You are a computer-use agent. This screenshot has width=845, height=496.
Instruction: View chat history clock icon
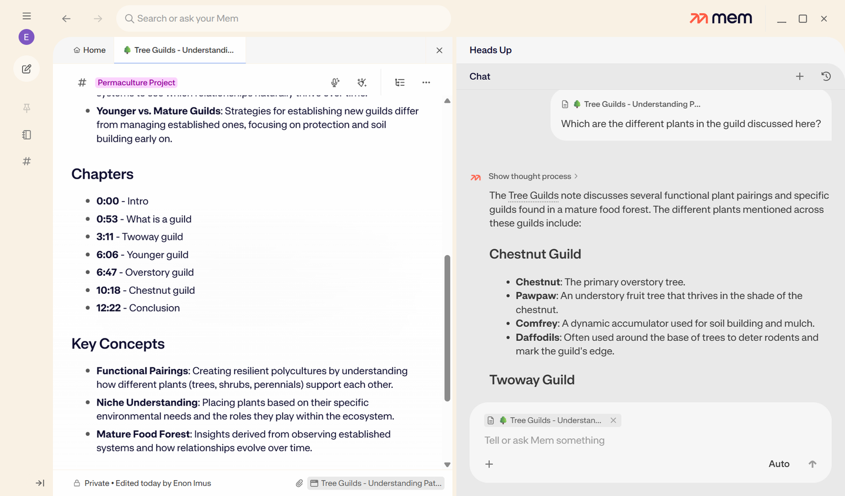coord(826,76)
